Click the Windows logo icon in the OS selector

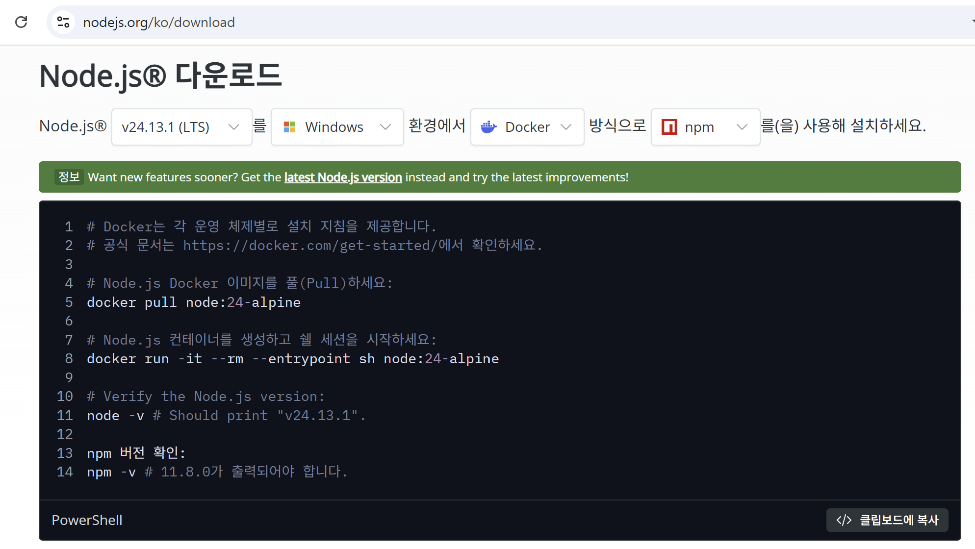289,127
